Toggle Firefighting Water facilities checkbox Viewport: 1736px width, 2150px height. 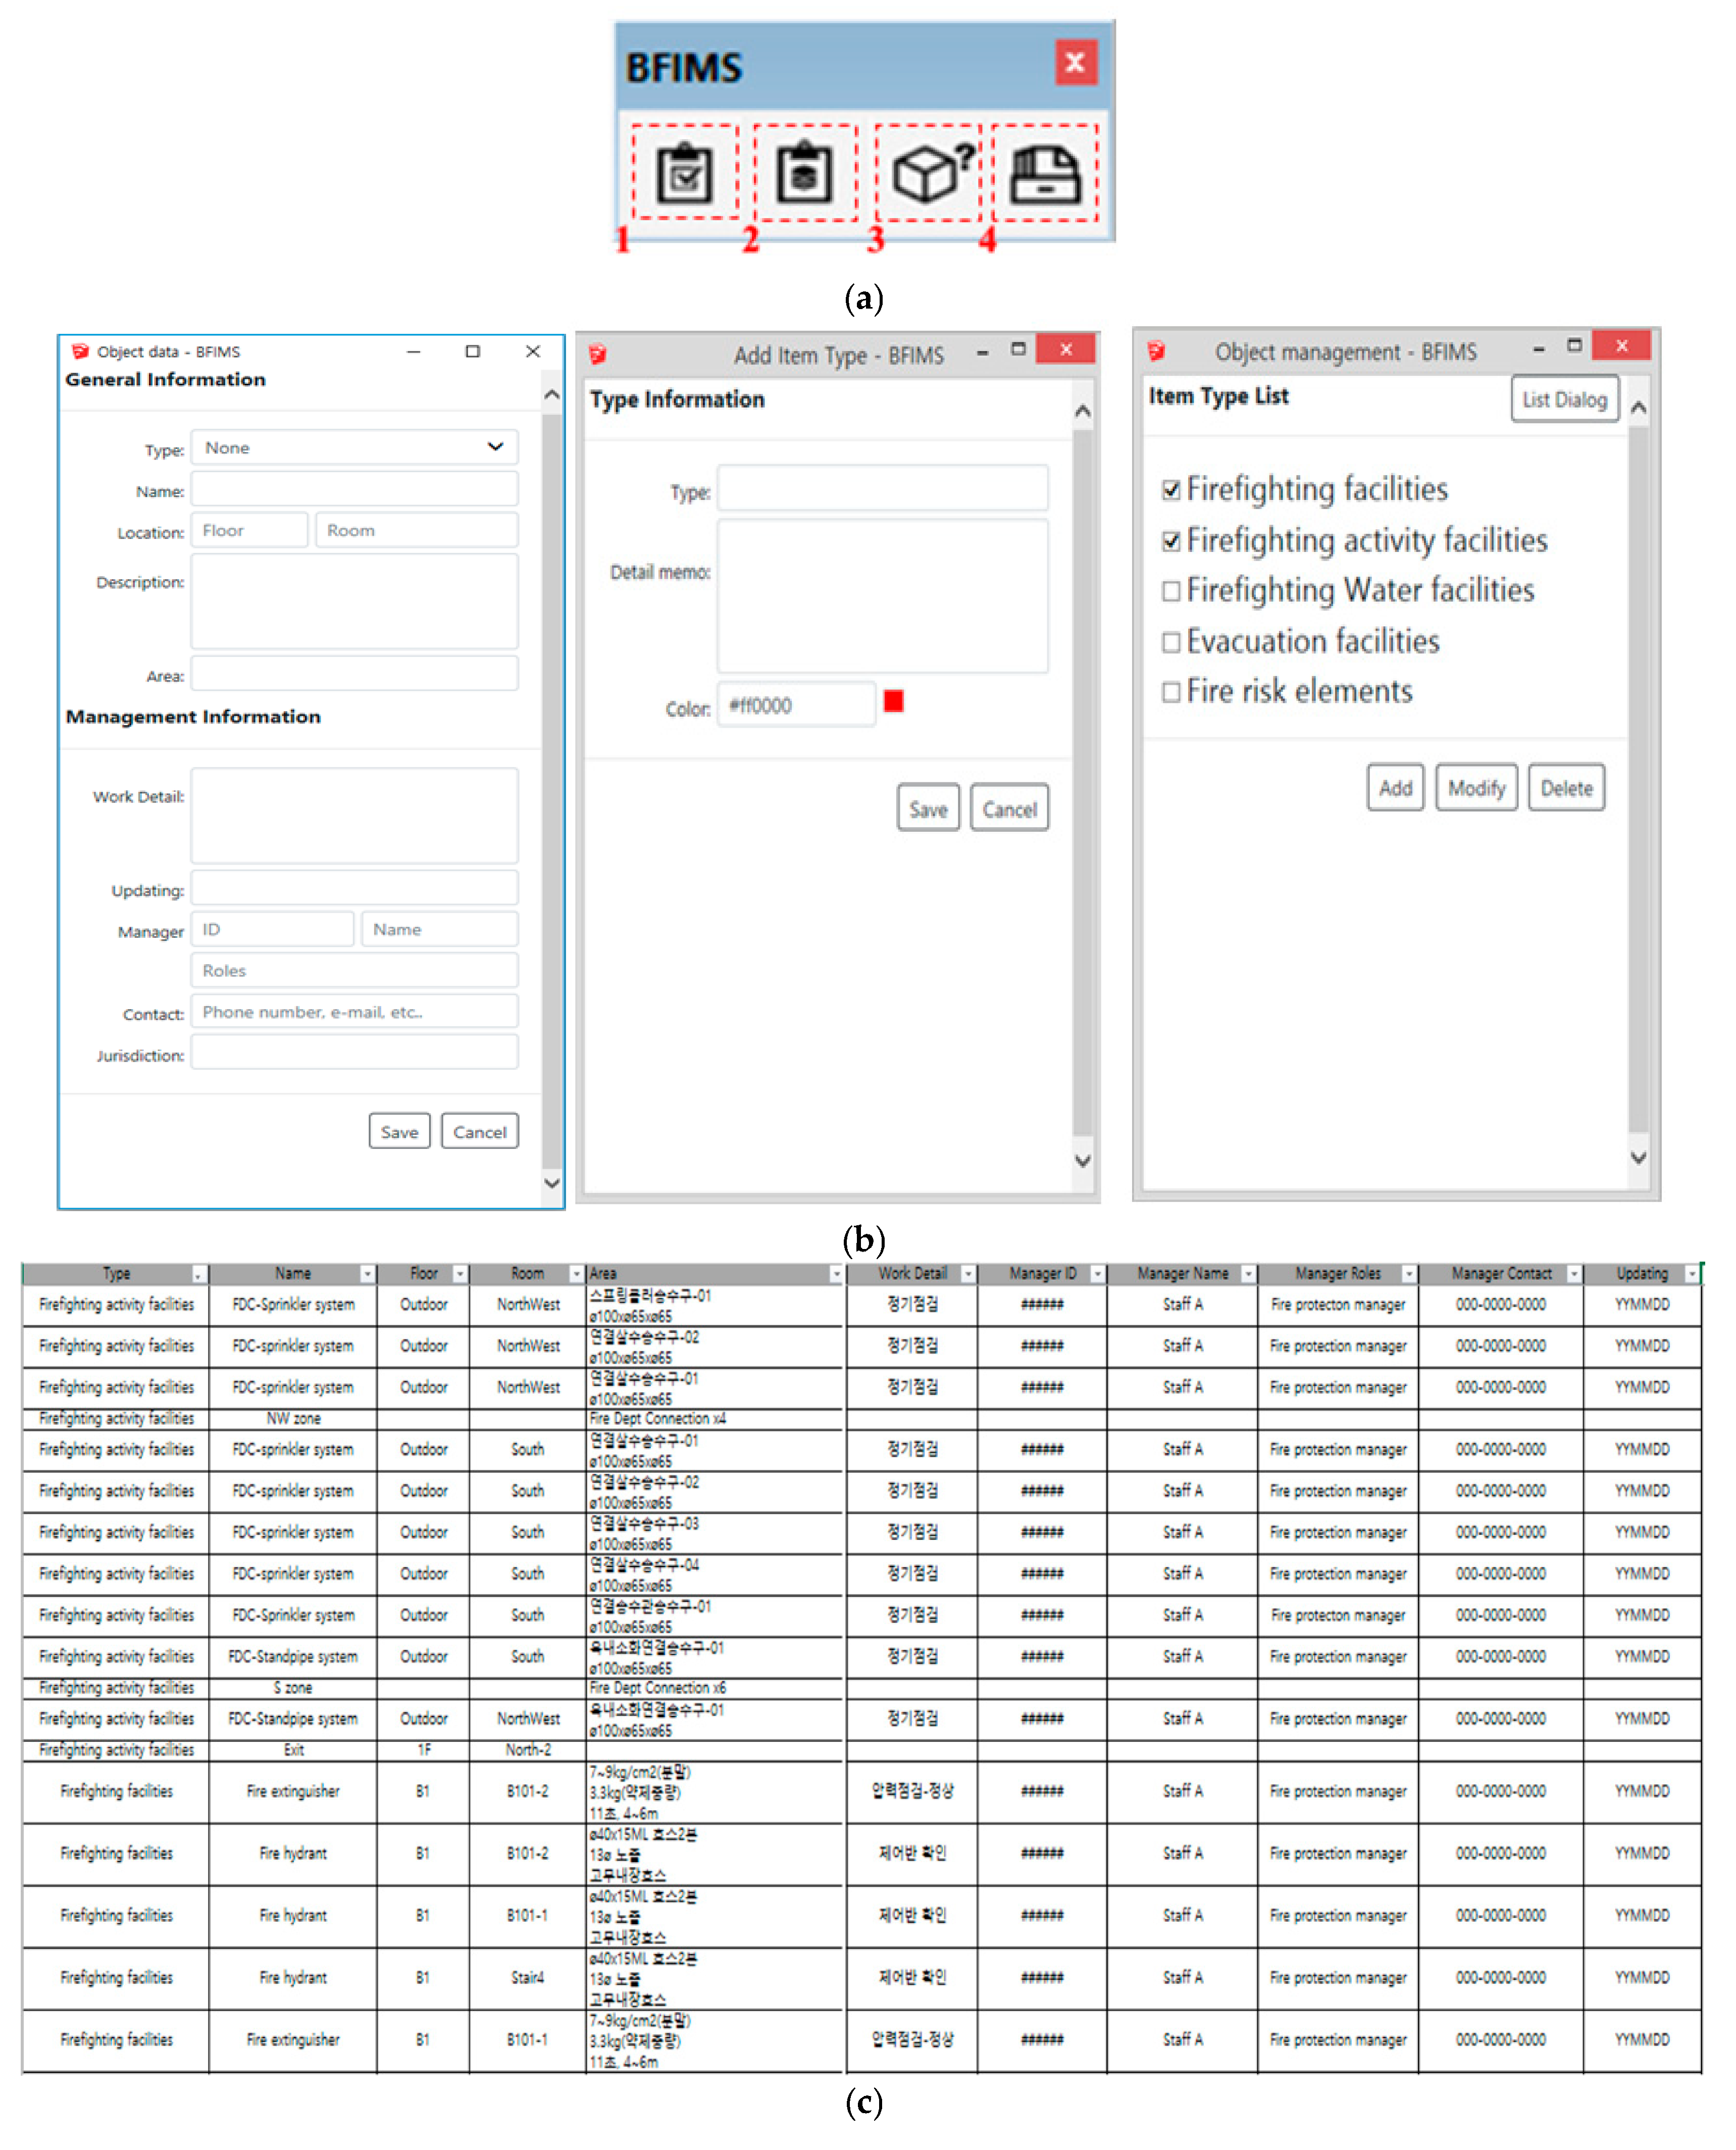[1171, 591]
